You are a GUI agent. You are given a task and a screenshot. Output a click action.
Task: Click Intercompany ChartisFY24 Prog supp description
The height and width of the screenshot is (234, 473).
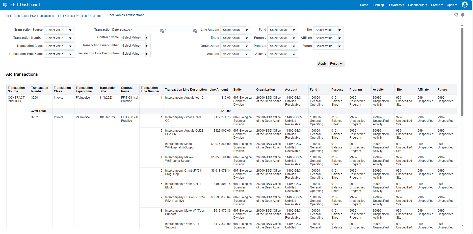coord(183,172)
